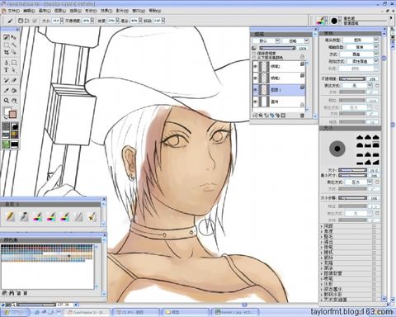The height and width of the screenshot is (317, 396).
Task: Select the Text tool (T)
Action: coord(7,70)
